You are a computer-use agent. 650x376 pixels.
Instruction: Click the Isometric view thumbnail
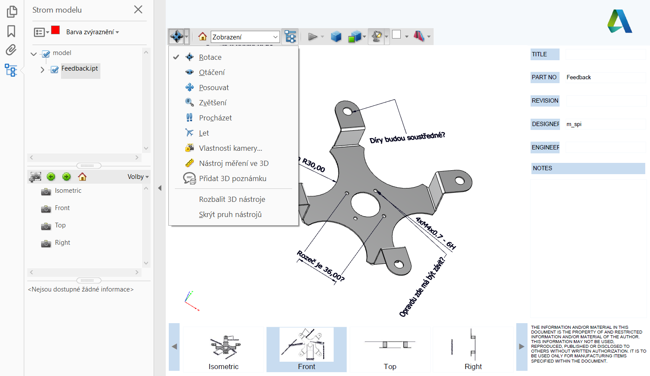click(x=223, y=349)
